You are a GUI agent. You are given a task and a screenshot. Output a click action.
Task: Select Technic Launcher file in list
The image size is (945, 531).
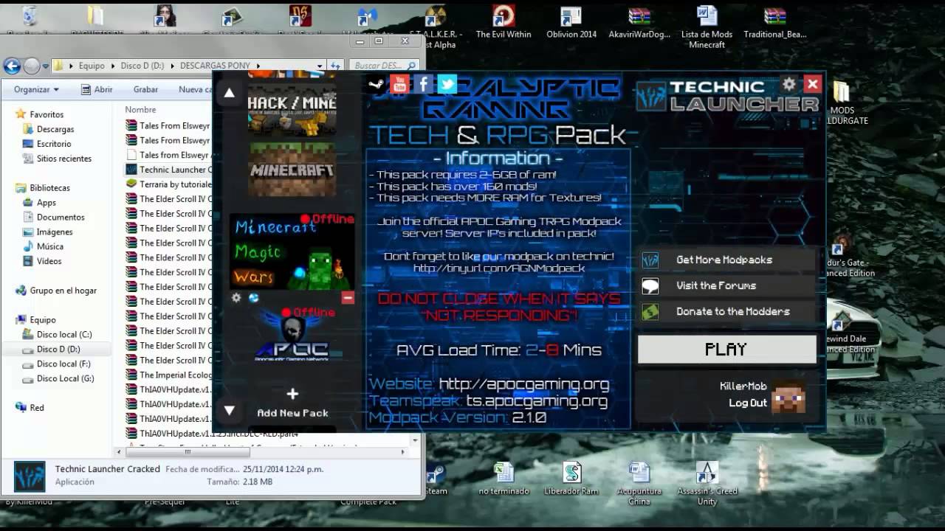point(170,170)
